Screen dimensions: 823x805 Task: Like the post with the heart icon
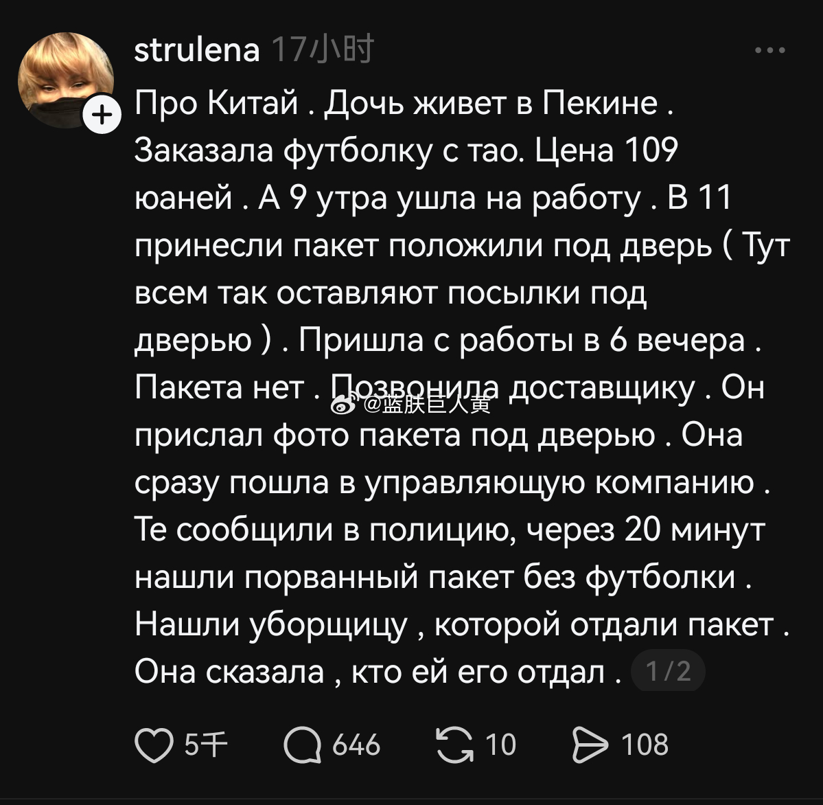[154, 746]
